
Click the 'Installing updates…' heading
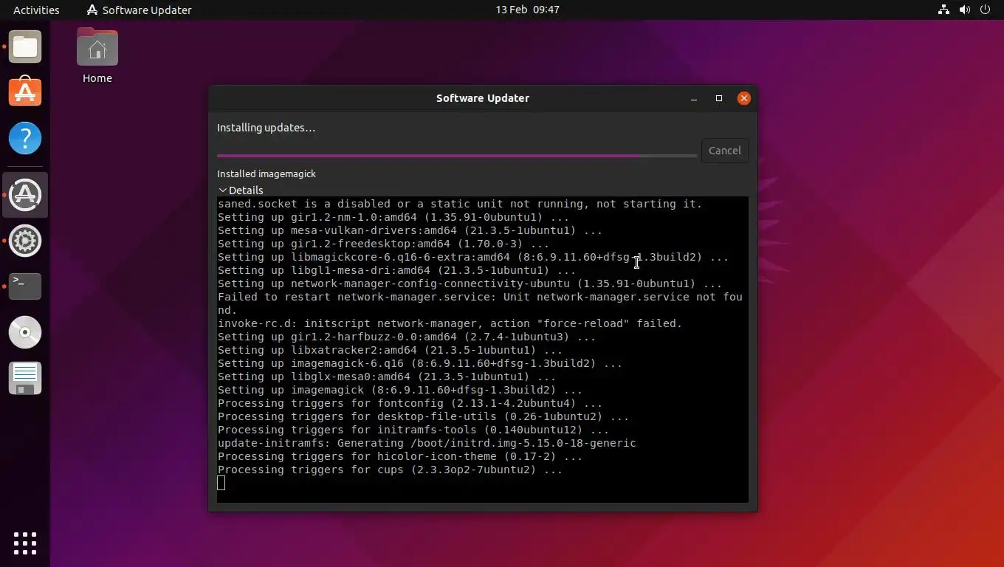266,128
